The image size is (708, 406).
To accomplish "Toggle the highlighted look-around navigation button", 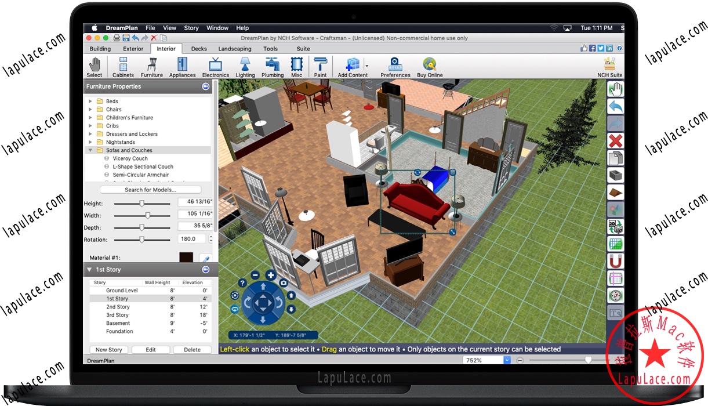I will [x=234, y=309].
